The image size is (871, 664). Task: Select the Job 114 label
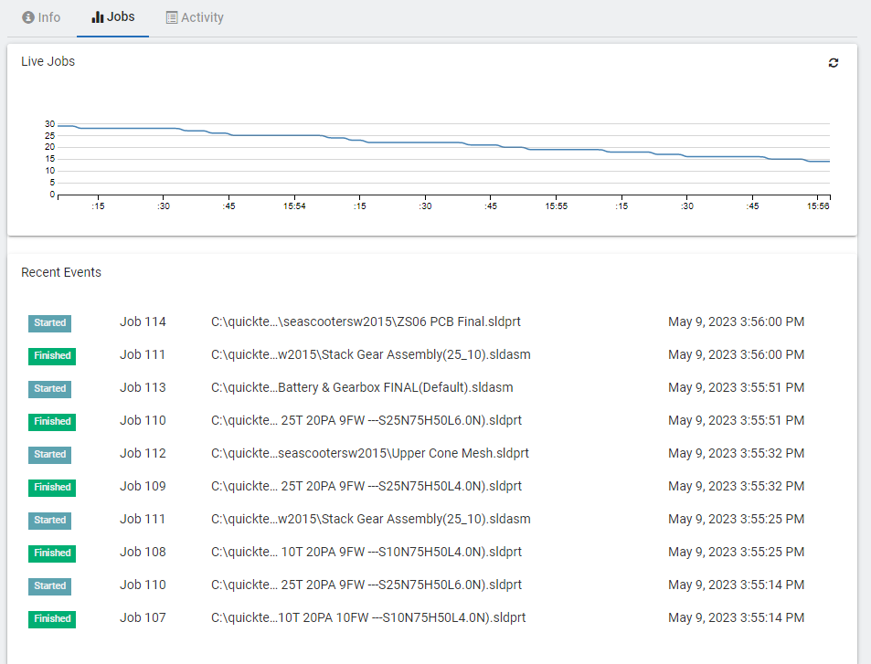coord(143,321)
